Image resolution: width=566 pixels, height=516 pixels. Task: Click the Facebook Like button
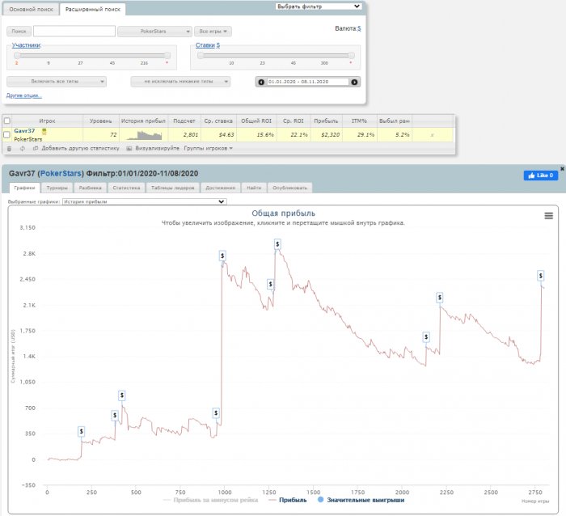tap(540, 175)
